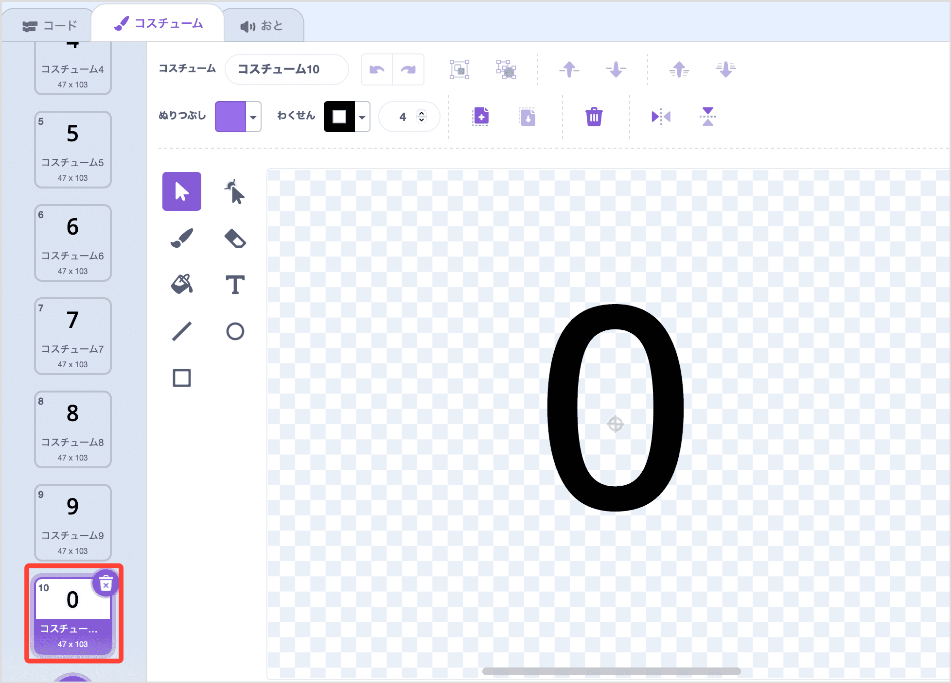Choose the Eraser tool
951x683 pixels.
[x=235, y=238]
